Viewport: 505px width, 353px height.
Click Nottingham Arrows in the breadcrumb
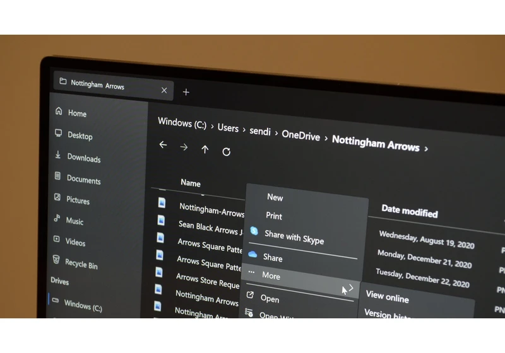(x=376, y=143)
